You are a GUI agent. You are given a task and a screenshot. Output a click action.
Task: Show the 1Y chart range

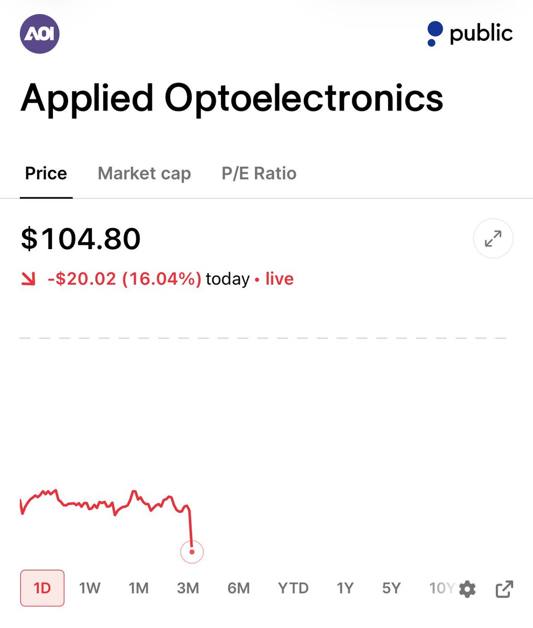tap(346, 588)
